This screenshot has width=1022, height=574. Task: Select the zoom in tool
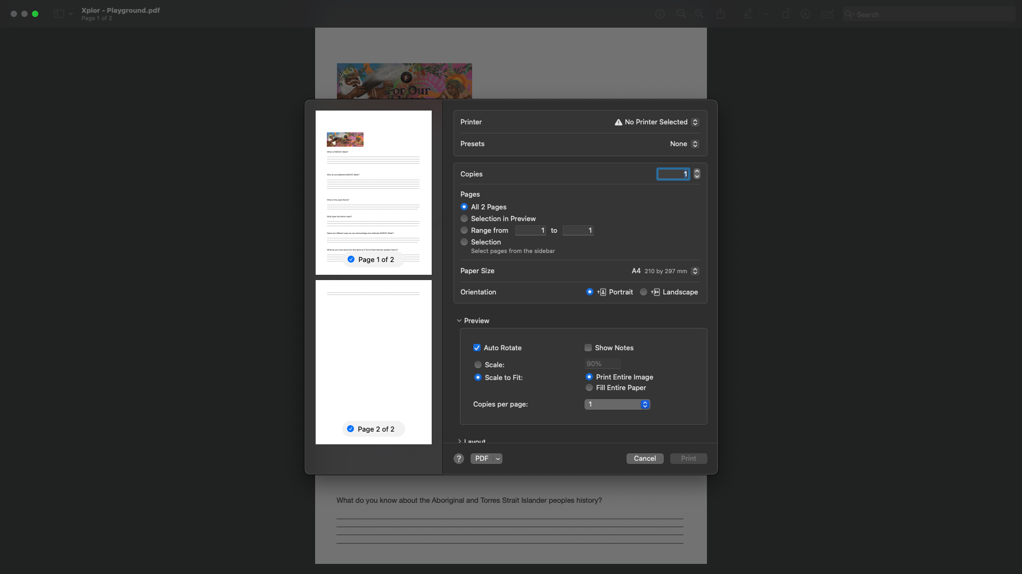tap(699, 14)
